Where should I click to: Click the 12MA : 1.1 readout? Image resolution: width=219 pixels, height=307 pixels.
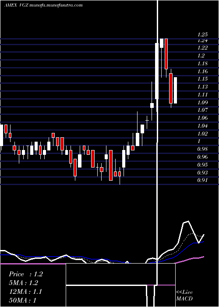(x=25, y=292)
